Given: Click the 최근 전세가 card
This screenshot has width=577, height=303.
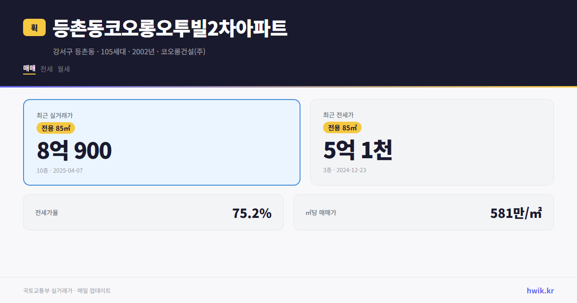Looking at the screenshot, I should (432, 142).
